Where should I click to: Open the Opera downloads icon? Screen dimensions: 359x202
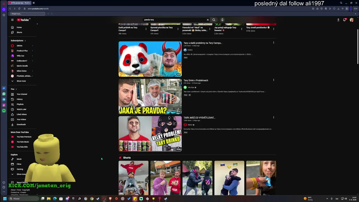click(x=338, y=9)
